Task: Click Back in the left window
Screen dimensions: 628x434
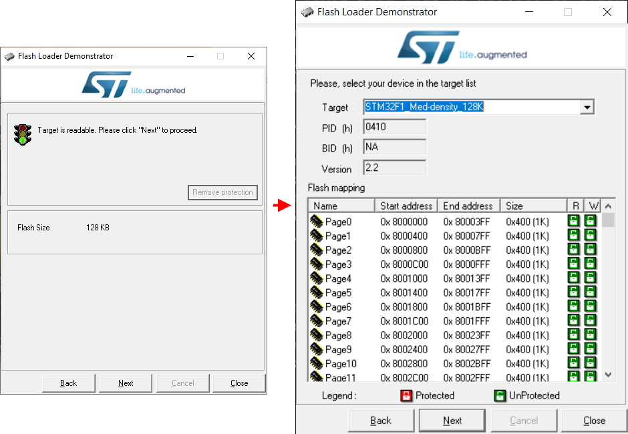Action: [x=69, y=383]
